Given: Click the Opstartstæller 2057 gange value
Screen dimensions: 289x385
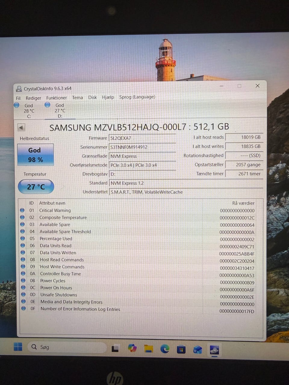Looking at the screenshot, I should click(244, 165).
